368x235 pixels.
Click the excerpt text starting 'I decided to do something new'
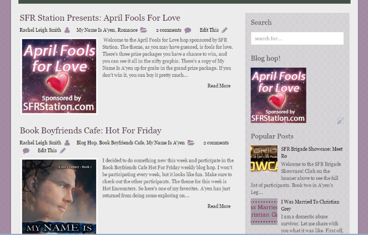(168, 178)
